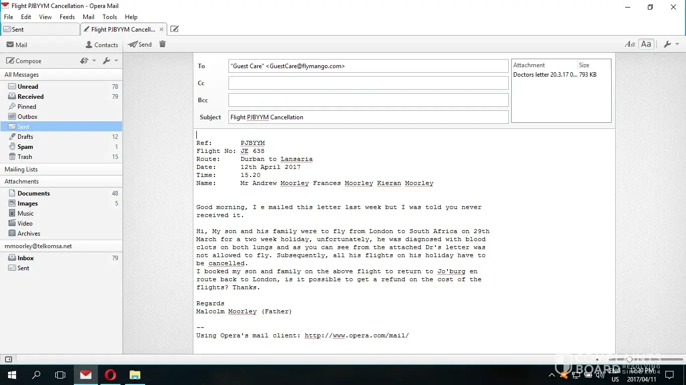This screenshot has width=686, height=385.
Task: Toggle the sidebar panel icon at bottom-left
Action: pyautogui.click(x=8, y=359)
